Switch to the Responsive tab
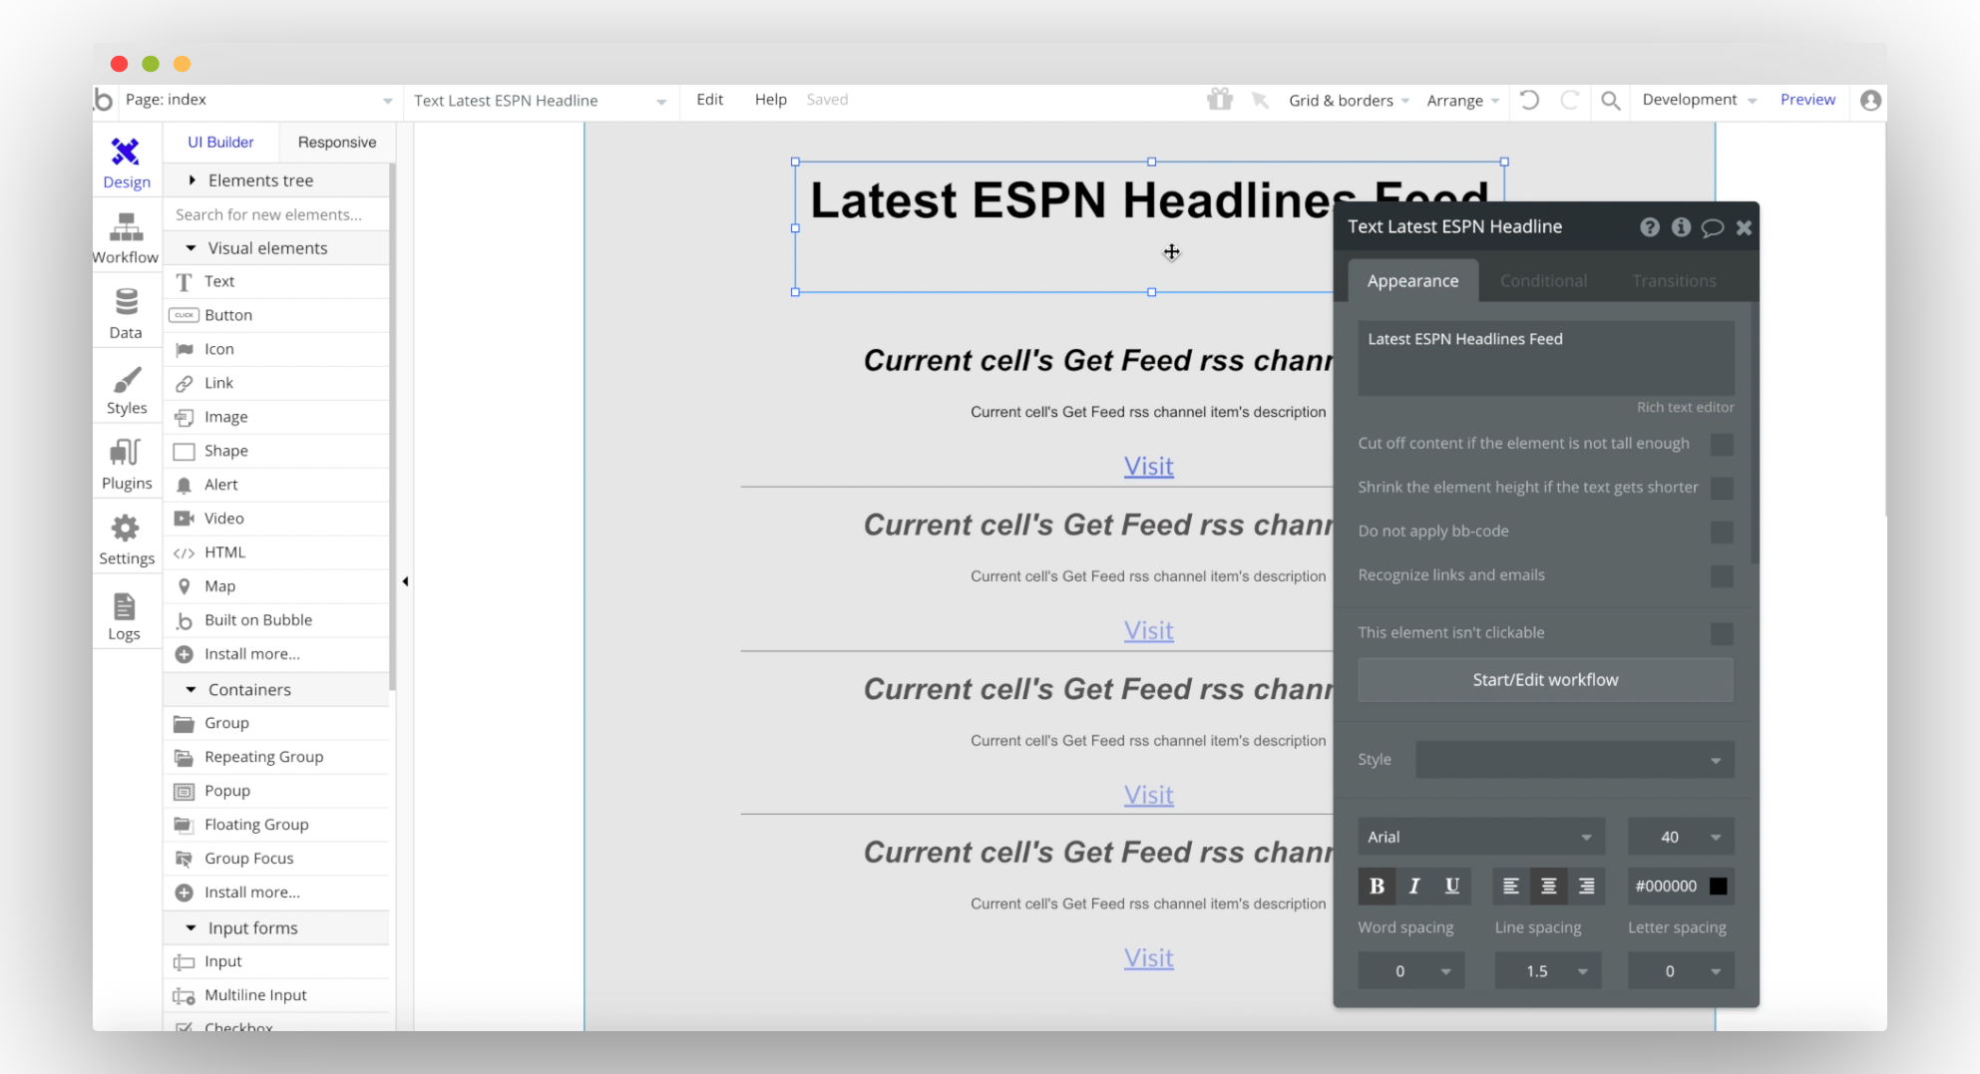Viewport: 1980px width, 1074px height. pyautogui.click(x=336, y=143)
